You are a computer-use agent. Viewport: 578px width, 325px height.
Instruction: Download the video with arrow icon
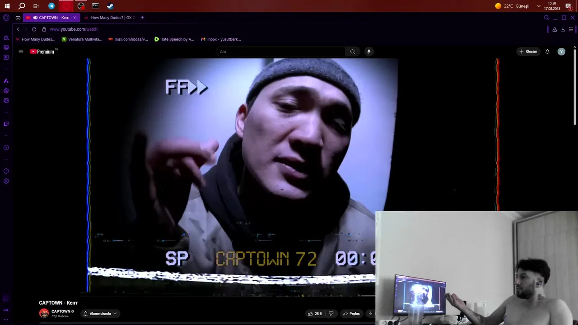coord(370,313)
